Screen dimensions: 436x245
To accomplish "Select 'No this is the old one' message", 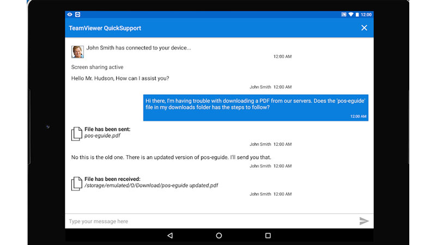I will point(171,157).
